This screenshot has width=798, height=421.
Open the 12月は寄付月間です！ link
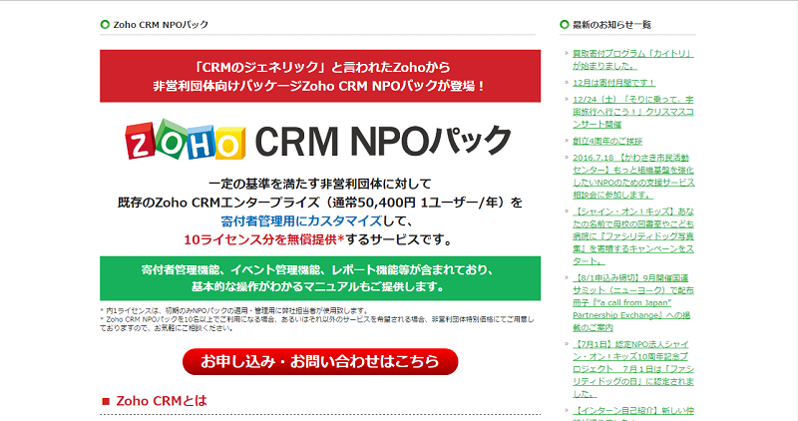click(x=613, y=83)
